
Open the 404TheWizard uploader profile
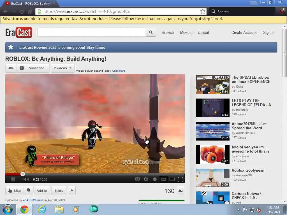click(33, 200)
